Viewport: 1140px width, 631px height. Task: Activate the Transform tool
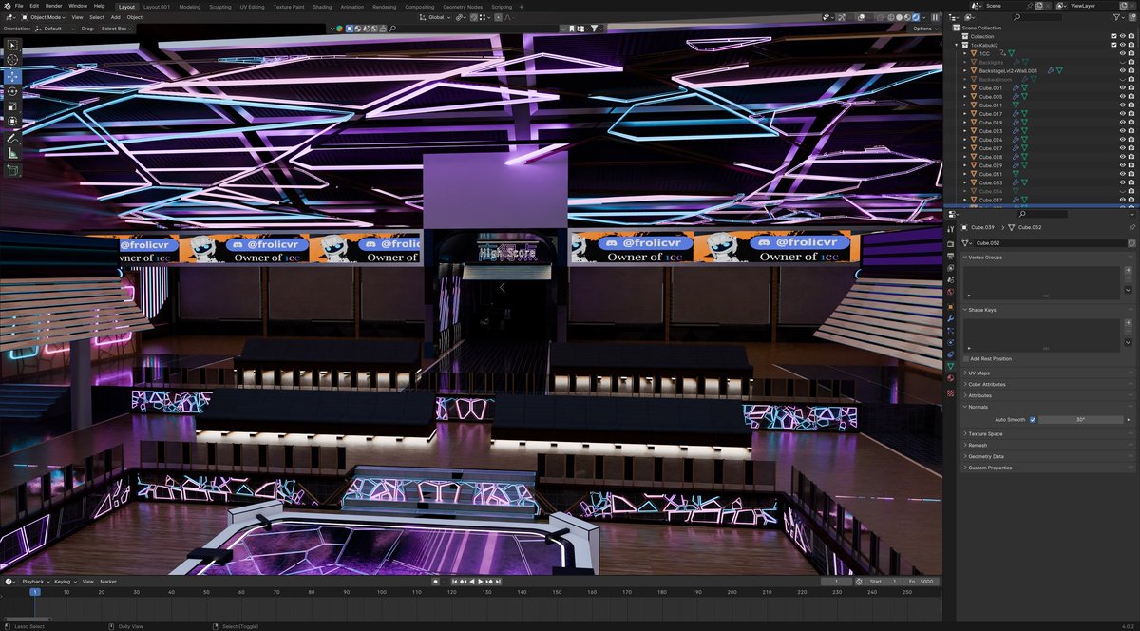tap(12, 122)
